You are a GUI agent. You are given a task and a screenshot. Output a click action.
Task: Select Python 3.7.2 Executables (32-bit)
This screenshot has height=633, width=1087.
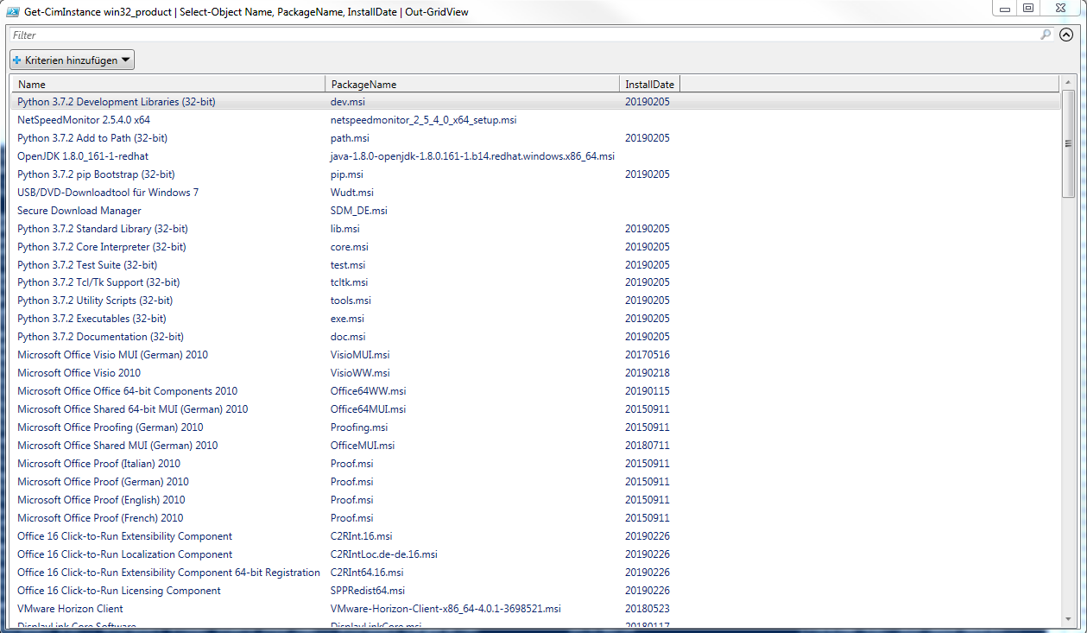[x=535, y=319]
